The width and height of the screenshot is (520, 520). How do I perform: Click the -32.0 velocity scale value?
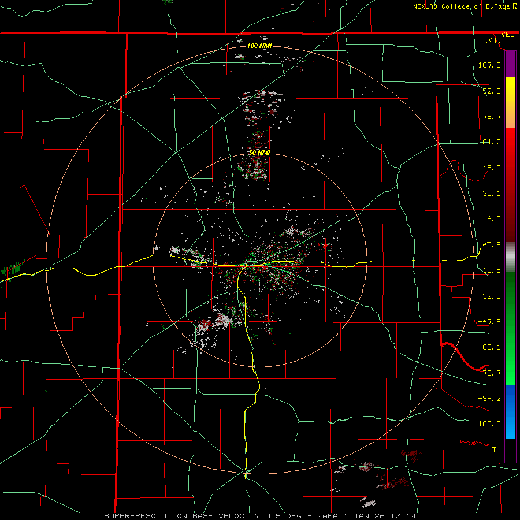click(x=489, y=296)
